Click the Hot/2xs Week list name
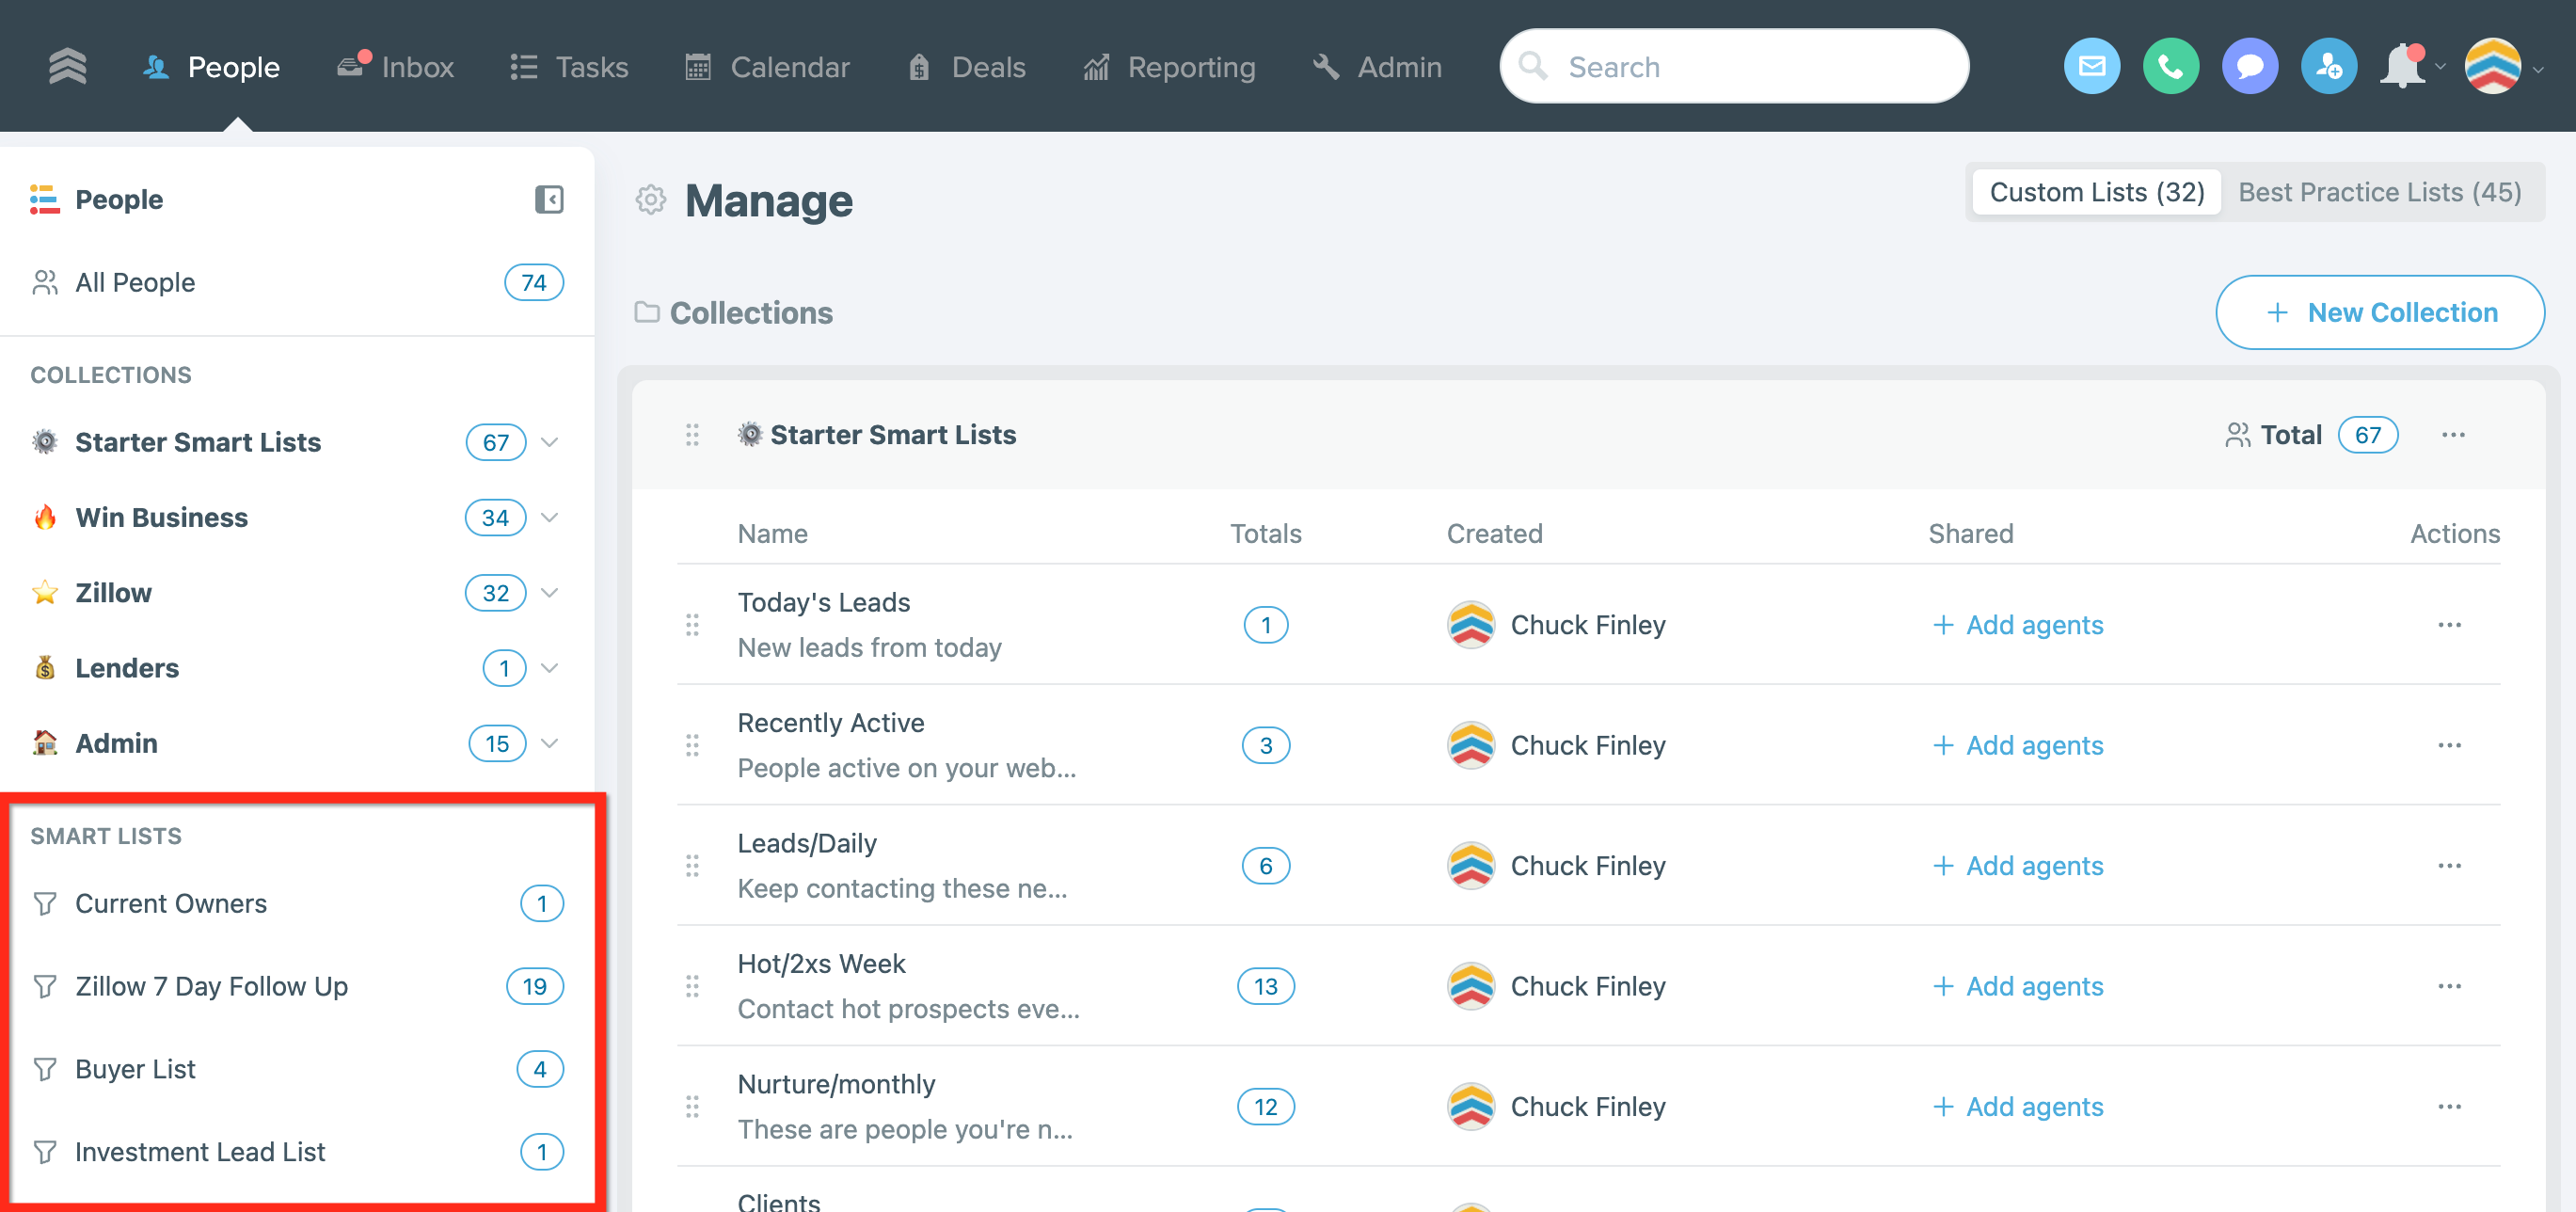Screen dimensions: 2576x1212 pos(822,964)
